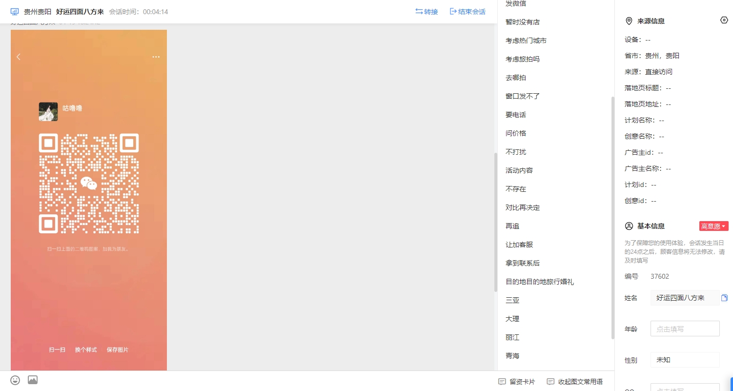Viewport: 733px width, 391px height.
Task: Click the exit icon beside 结束会话
Action: (453, 11)
